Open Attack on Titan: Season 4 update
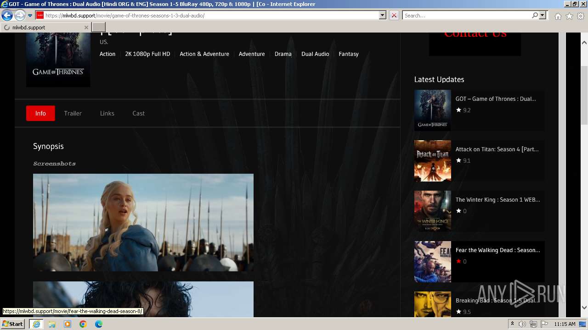The height and width of the screenshot is (330, 588). pos(497,149)
